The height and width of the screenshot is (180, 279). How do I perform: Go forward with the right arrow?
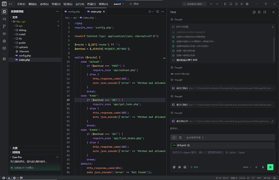tap(217, 4)
